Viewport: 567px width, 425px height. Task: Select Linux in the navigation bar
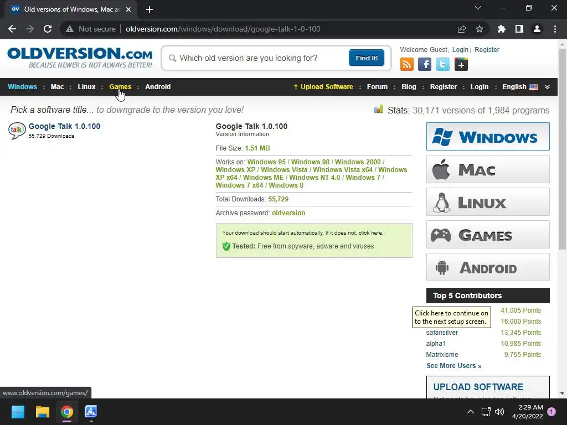click(86, 87)
